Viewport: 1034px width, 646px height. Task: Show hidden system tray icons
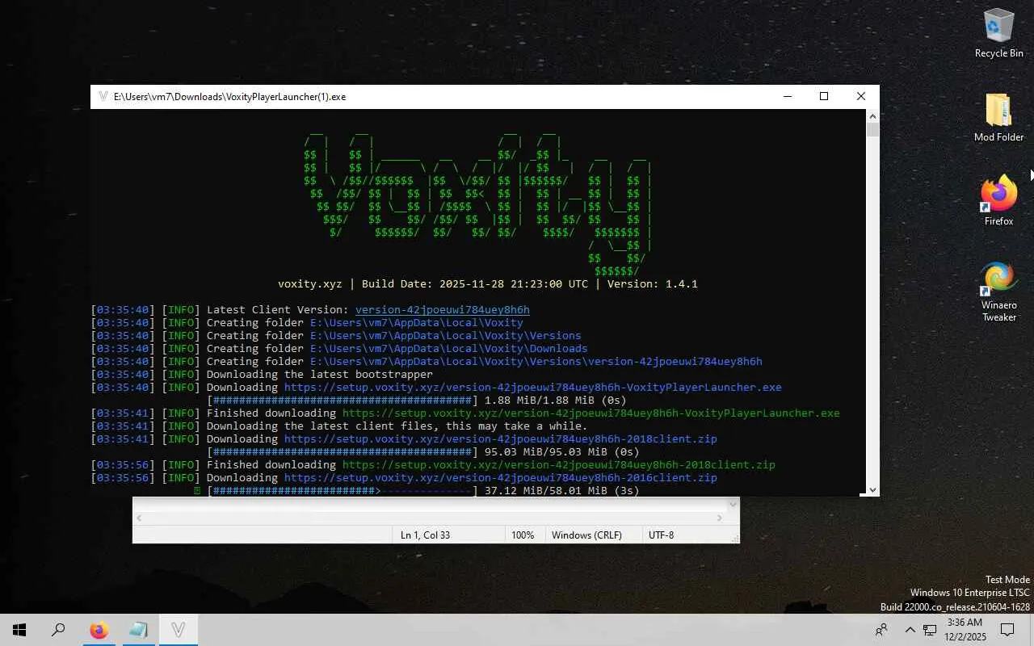click(910, 630)
